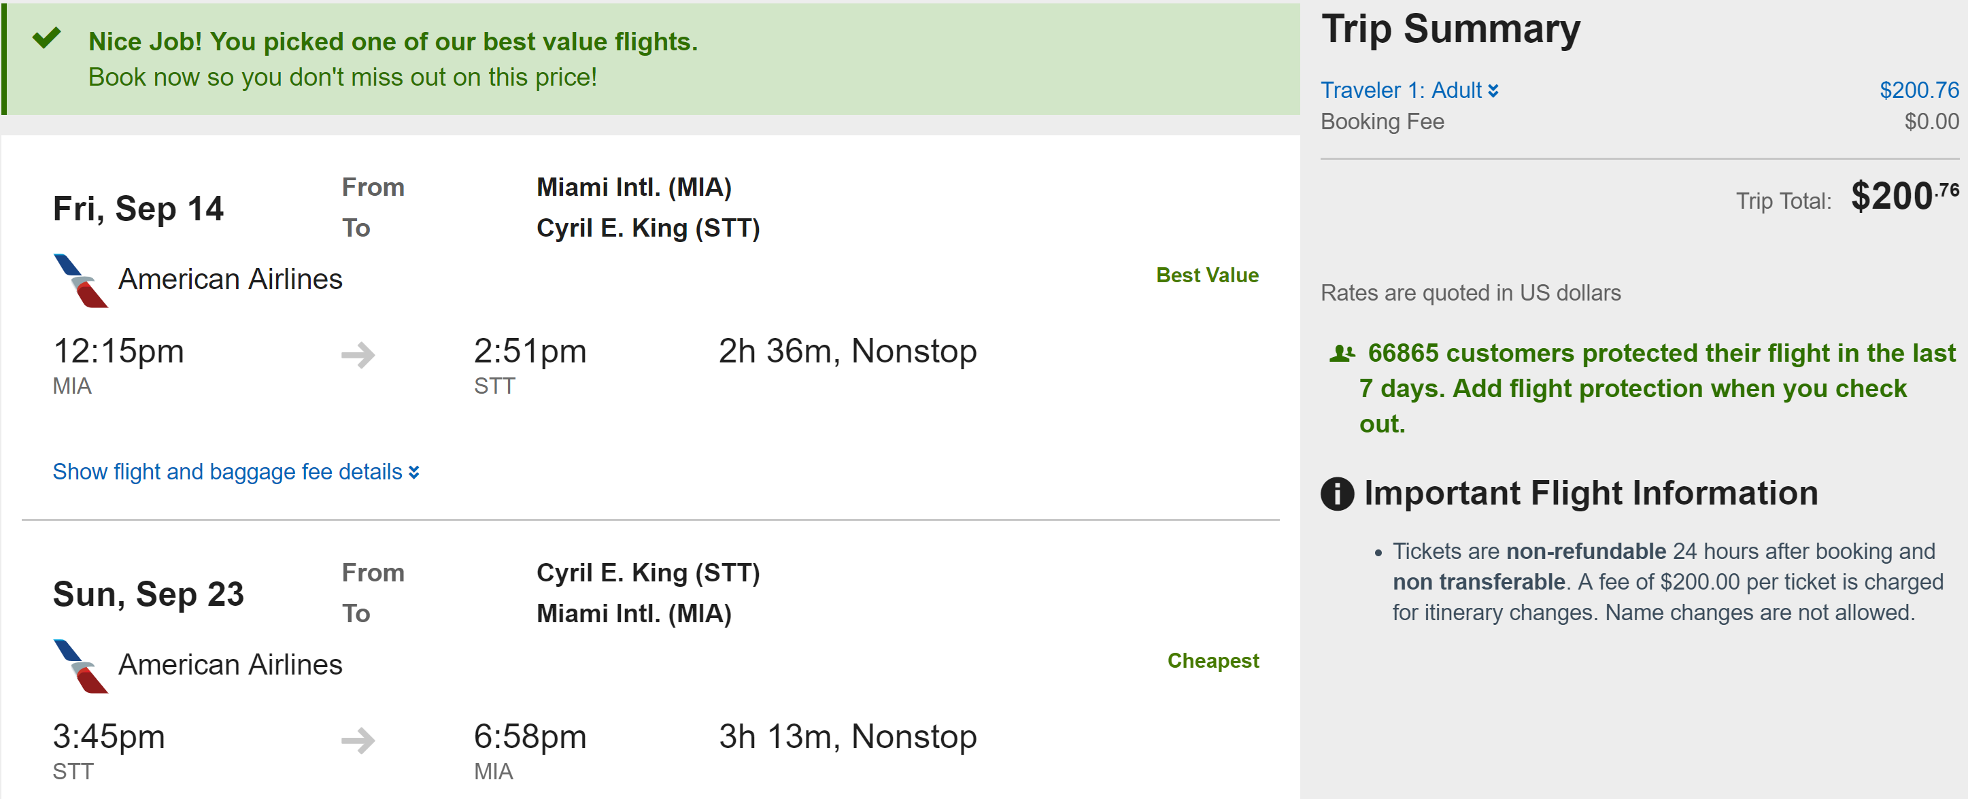The width and height of the screenshot is (1968, 799).
Task: Click the $200.76 traveler price link
Action: 1918,91
